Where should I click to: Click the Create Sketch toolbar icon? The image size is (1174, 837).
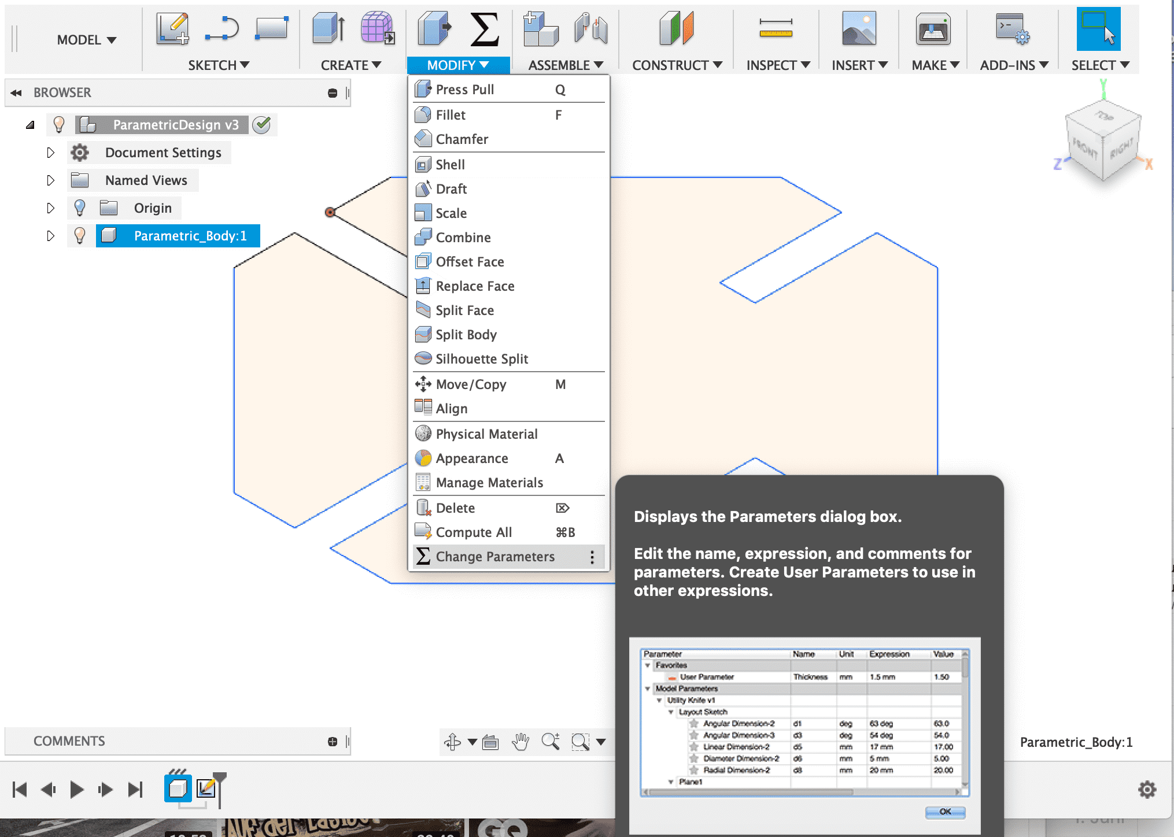point(172,29)
